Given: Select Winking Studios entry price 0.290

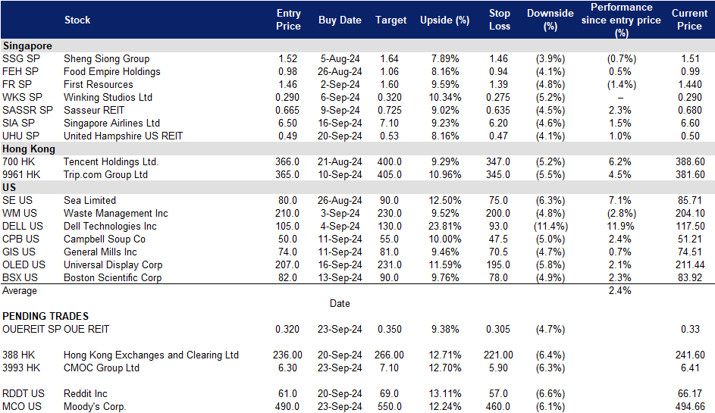Looking at the screenshot, I should [287, 97].
